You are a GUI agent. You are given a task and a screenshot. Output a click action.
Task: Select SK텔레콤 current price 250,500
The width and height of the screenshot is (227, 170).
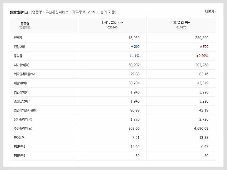(x=202, y=38)
